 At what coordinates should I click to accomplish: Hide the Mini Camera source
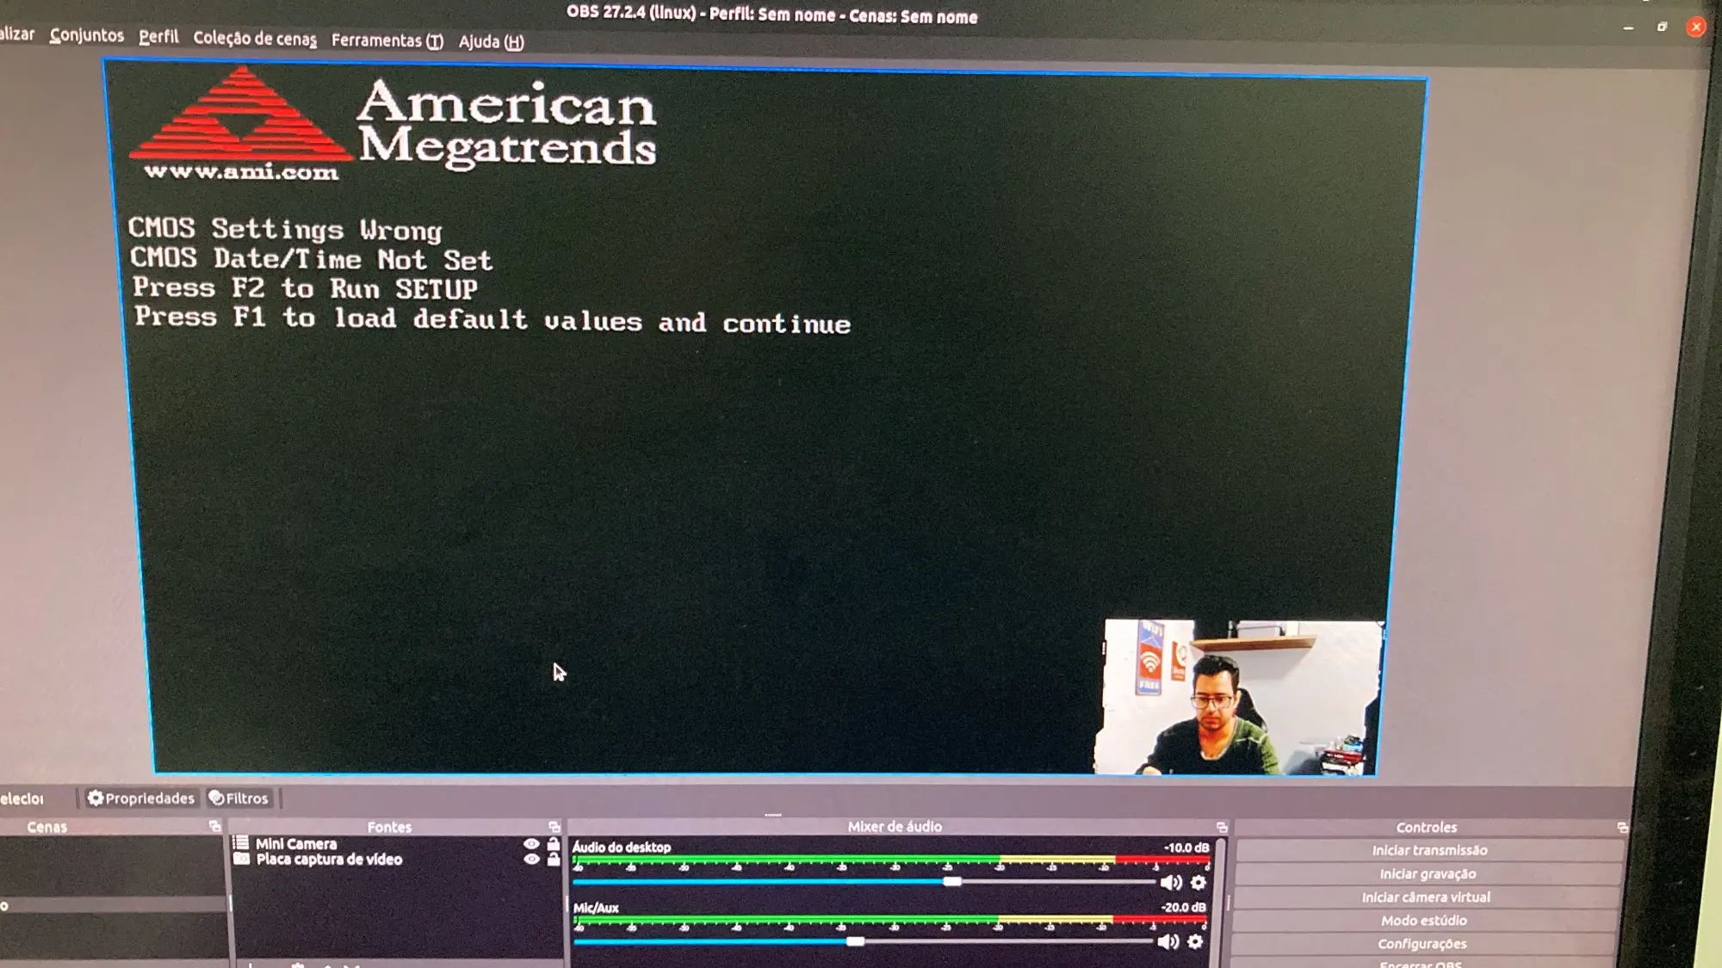tap(531, 844)
